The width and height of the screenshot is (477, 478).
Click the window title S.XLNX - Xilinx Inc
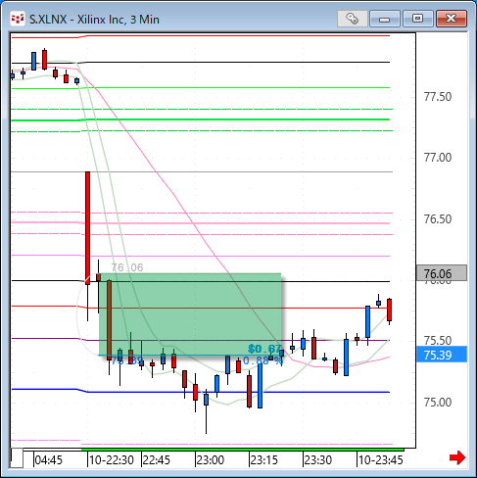[x=94, y=20]
